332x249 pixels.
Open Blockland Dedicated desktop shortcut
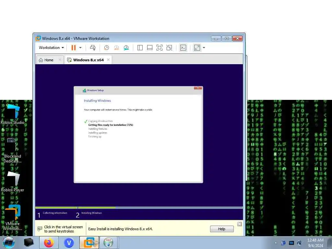[13, 150]
